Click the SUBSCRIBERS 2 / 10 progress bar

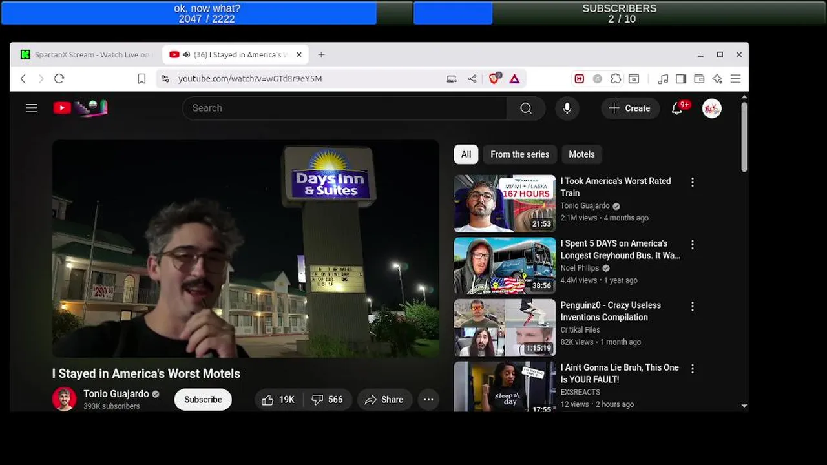(x=620, y=13)
